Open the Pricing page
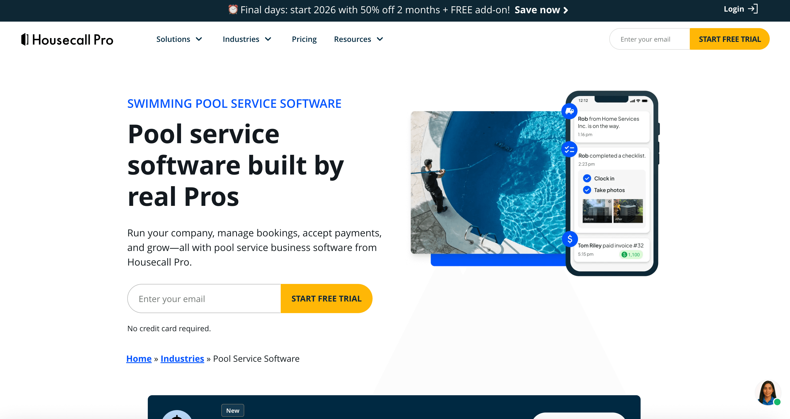The width and height of the screenshot is (790, 419). coord(304,39)
